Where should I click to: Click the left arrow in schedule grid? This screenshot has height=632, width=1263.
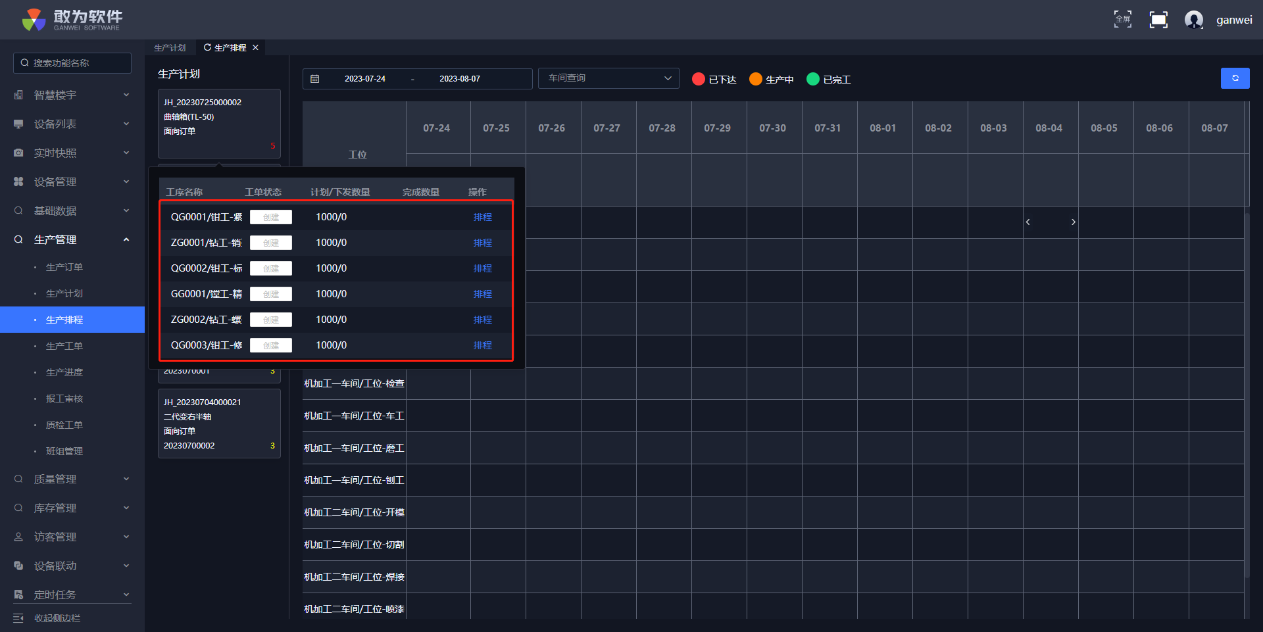1028,222
